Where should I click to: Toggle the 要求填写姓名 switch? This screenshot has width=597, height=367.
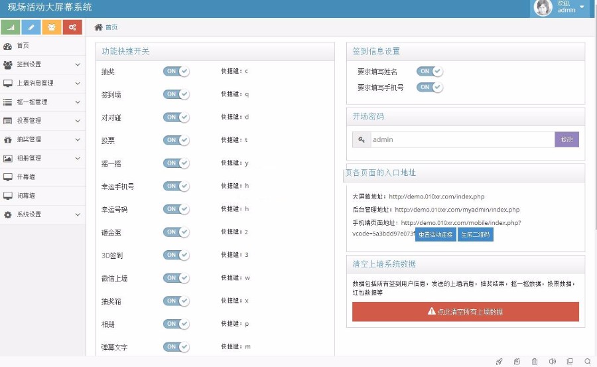429,71
